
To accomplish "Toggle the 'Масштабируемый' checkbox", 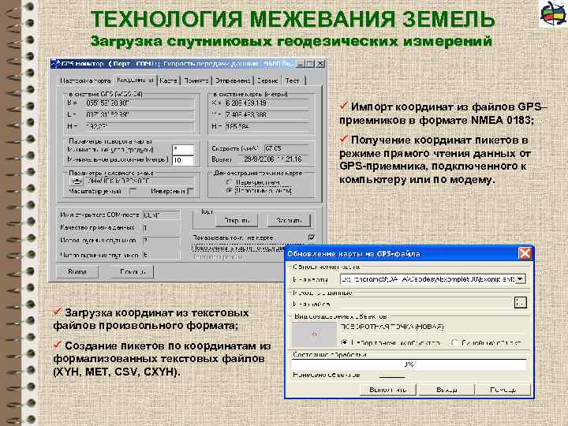I will (x=133, y=191).
